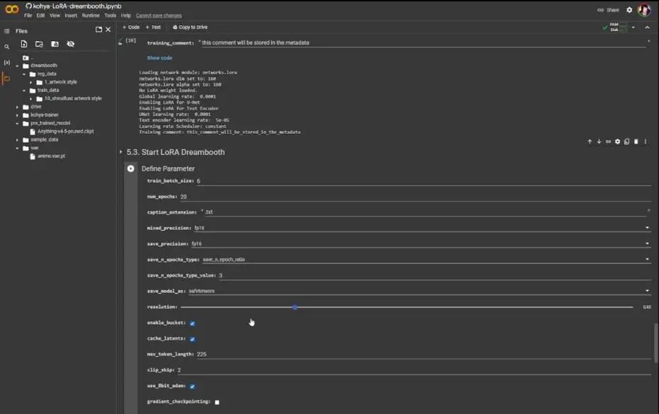659x414 pixels.
Task: Open the runtime connection options dropdown arrow
Action: click(x=634, y=28)
